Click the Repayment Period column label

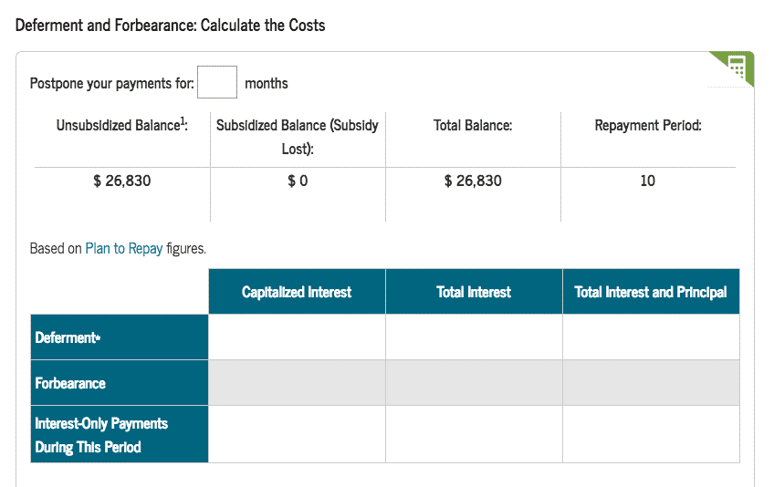647,126
